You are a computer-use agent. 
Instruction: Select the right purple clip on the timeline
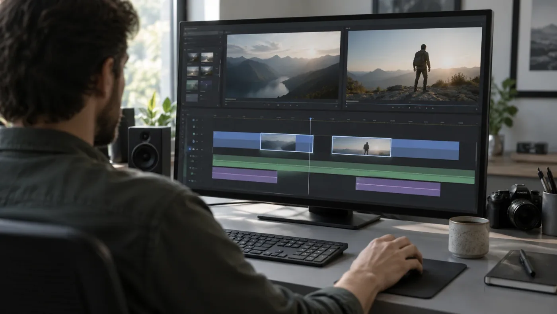click(398, 186)
